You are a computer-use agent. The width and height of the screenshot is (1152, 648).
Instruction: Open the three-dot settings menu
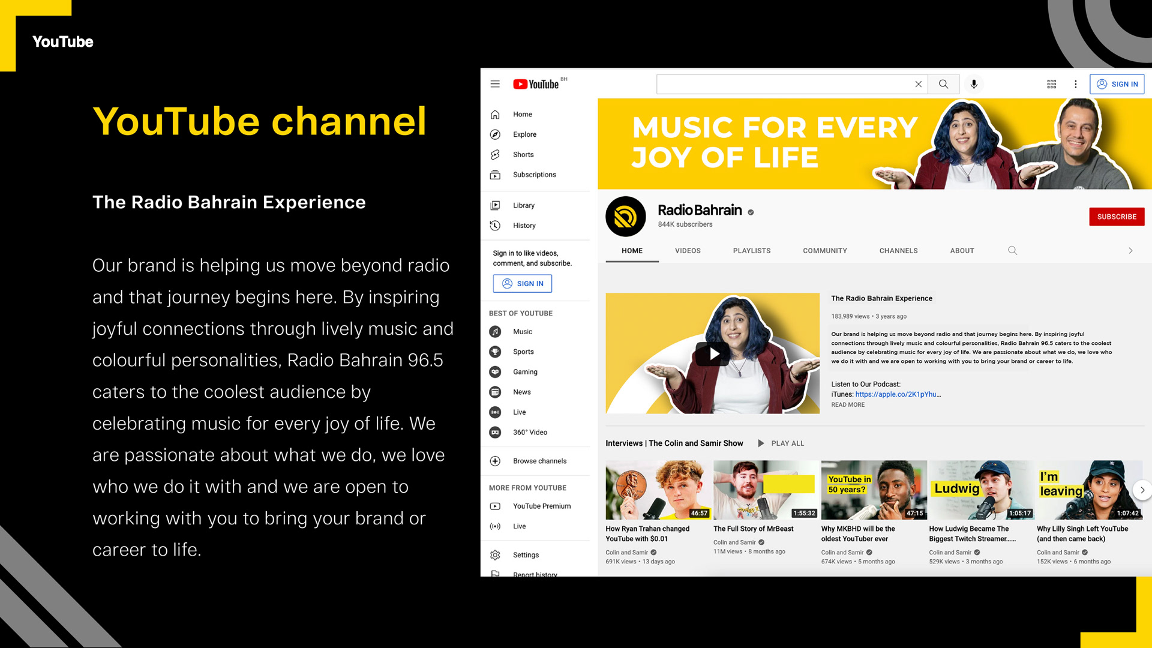[1075, 84]
